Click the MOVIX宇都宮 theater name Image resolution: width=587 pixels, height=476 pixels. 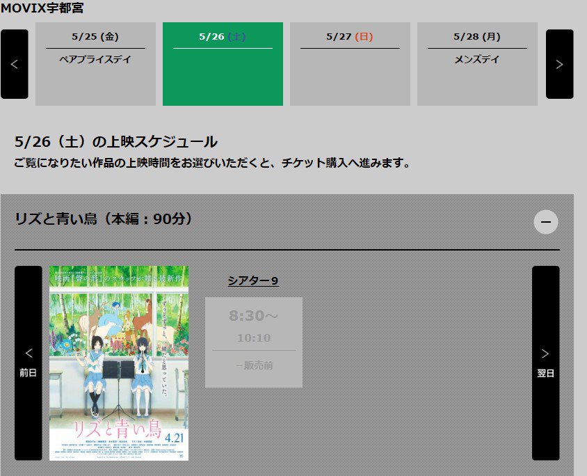point(42,8)
